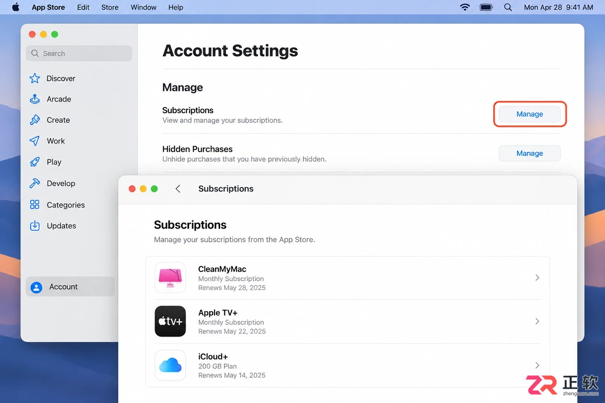This screenshot has width=605, height=403.
Task: Open the Window menu
Action: (x=143, y=7)
